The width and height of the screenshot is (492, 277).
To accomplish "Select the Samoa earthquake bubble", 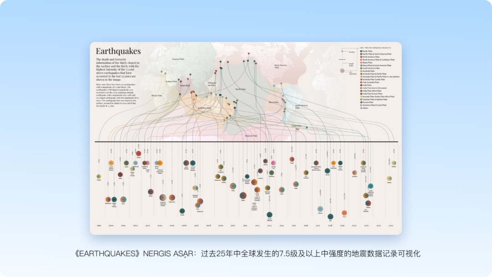I will pyautogui.click(x=224, y=179).
